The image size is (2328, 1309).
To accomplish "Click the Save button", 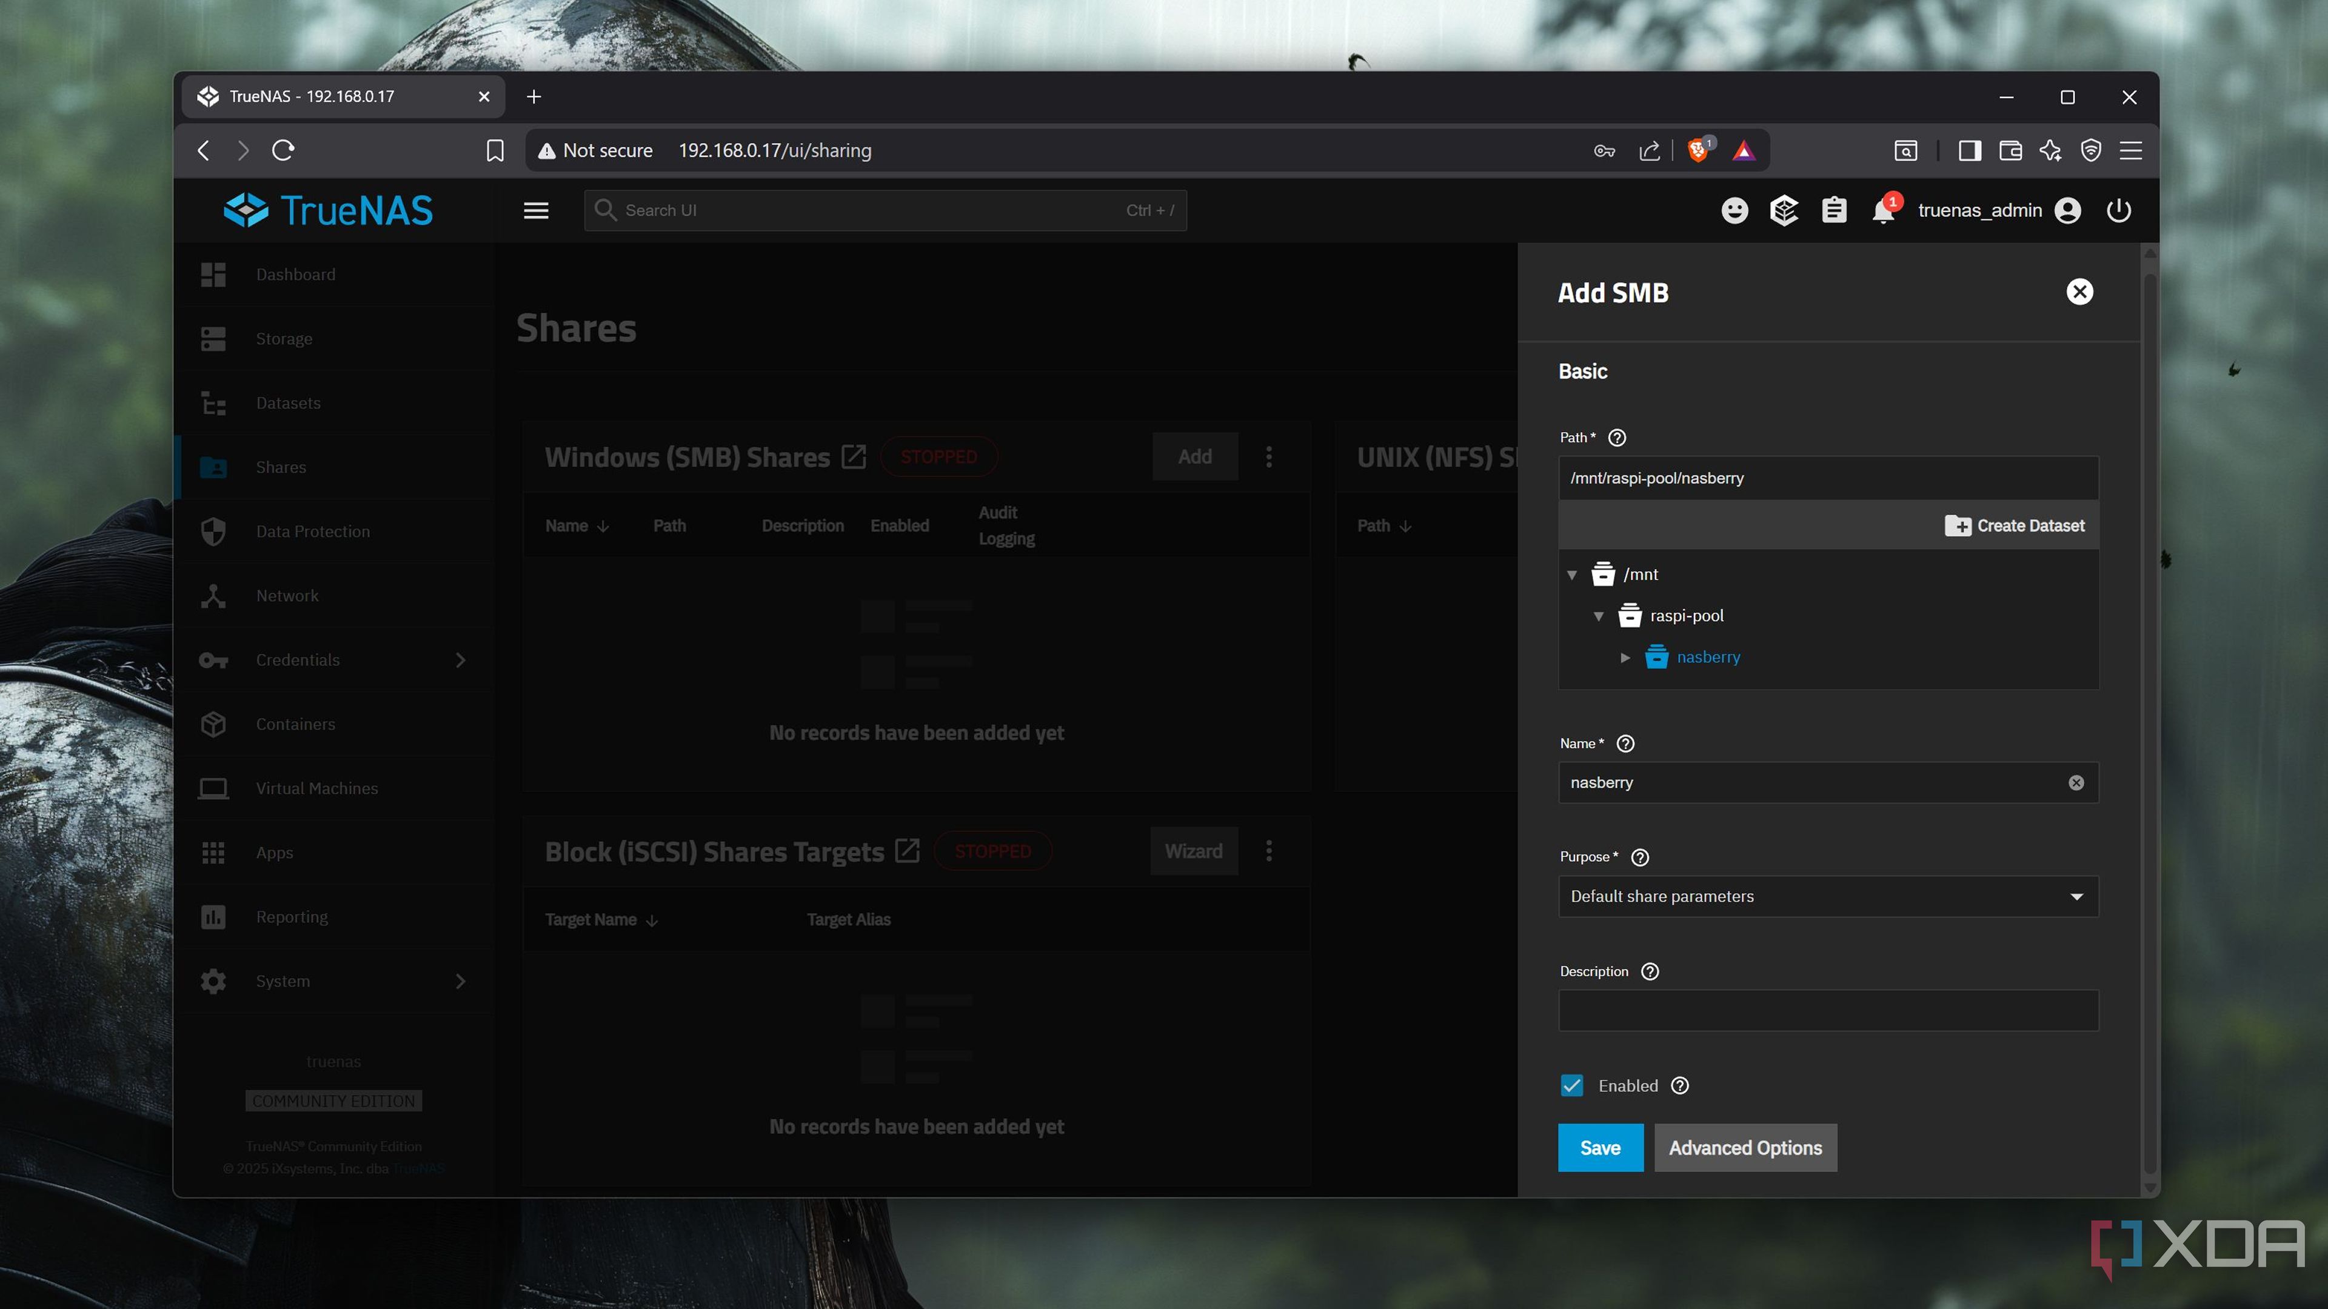I will (1600, 1148).
